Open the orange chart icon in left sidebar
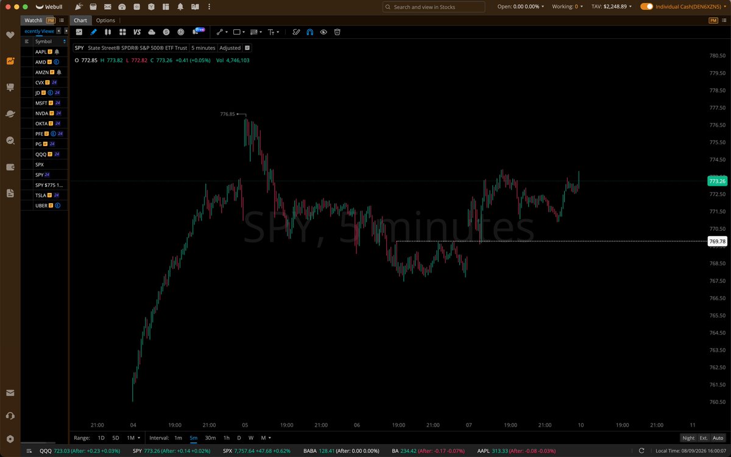This screenshot has height=457, width=731. pos(10,61)
